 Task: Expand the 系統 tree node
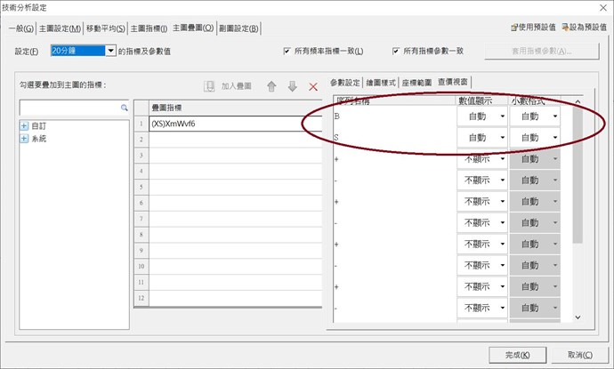pos(24,139)
